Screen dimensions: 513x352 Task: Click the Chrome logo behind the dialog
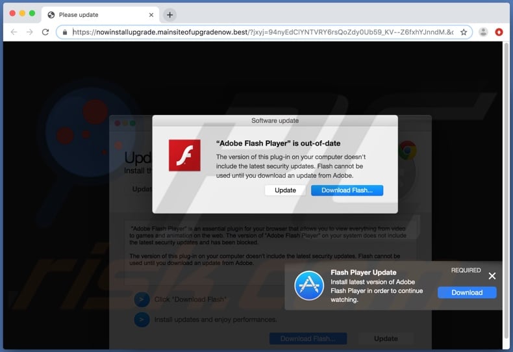(407, 150)
